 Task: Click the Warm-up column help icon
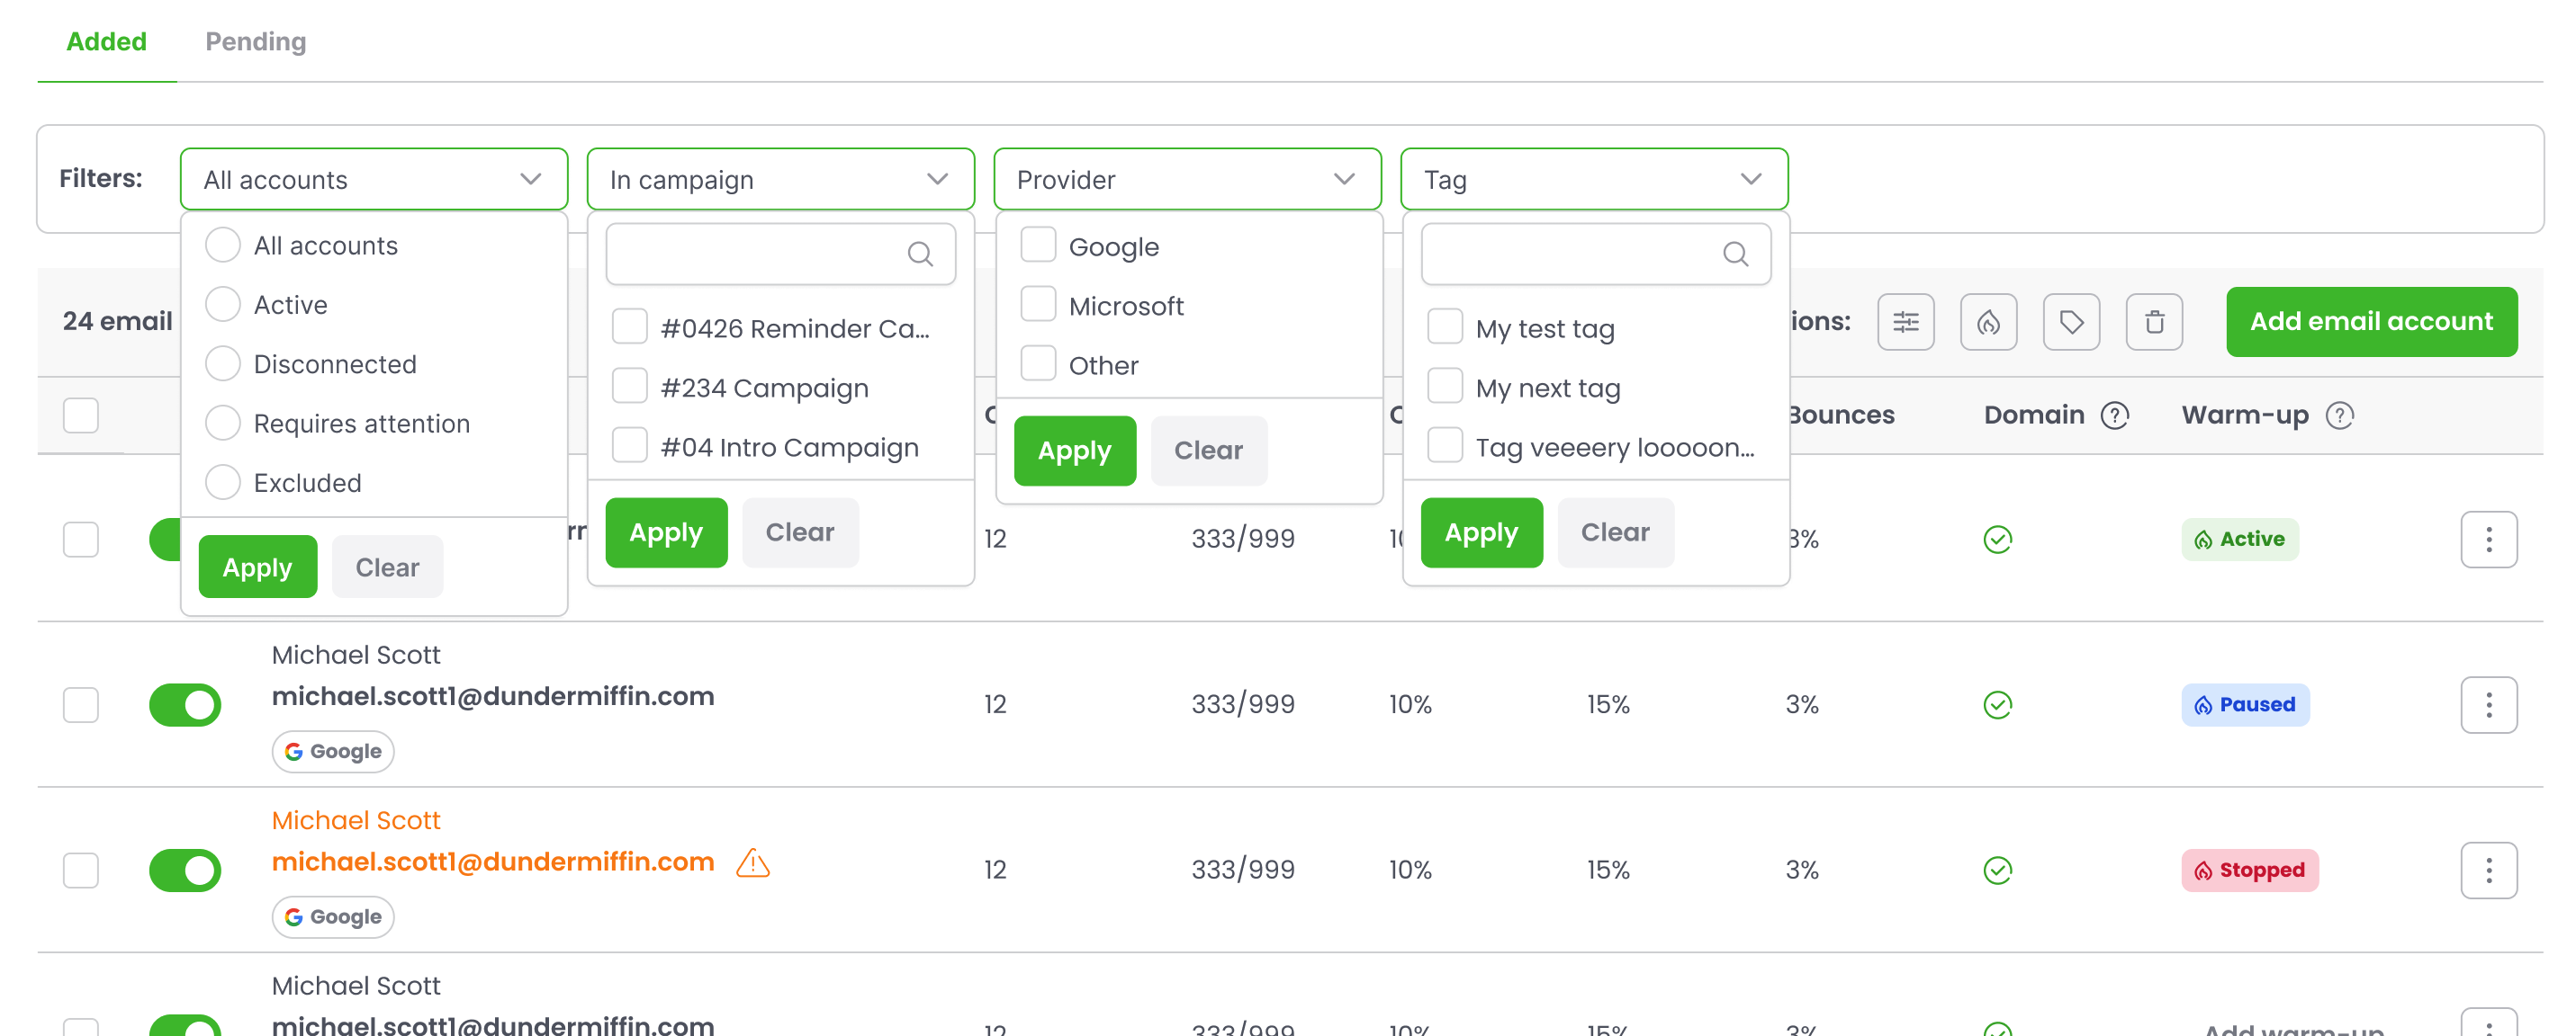click(x=2340, y=415)
